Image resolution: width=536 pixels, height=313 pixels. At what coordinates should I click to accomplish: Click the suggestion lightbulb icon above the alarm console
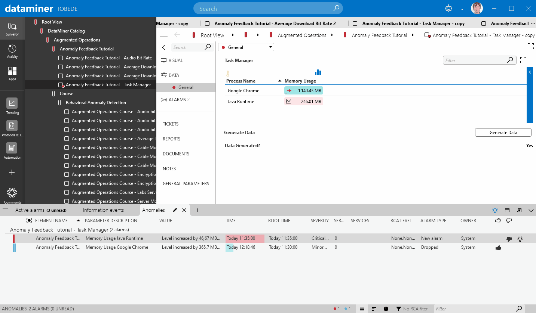click(x=495, y=210)
